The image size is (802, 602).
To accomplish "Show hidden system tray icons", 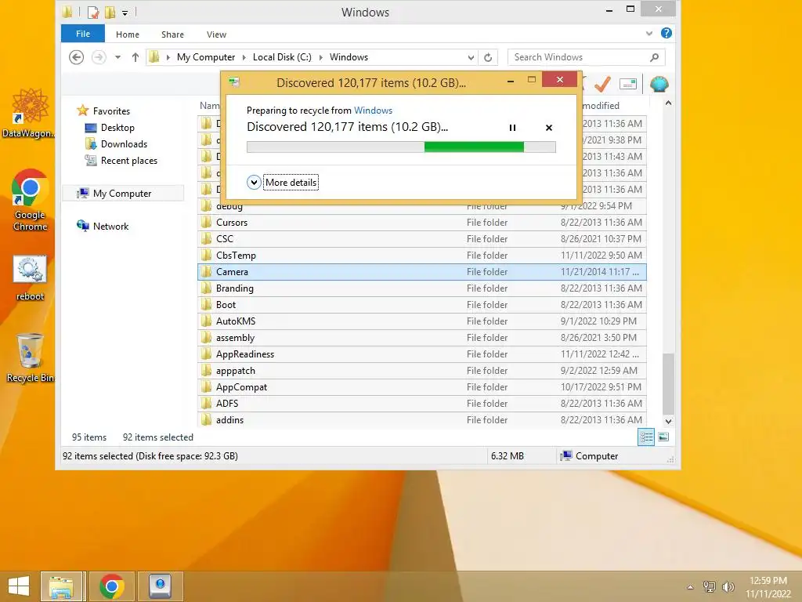I will [691, 587].
